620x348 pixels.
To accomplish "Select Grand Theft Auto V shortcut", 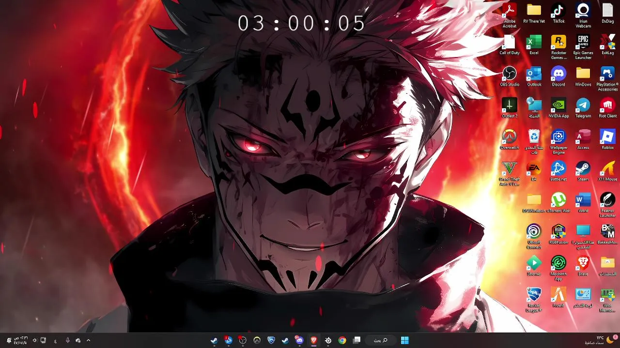I will (510, 174).
